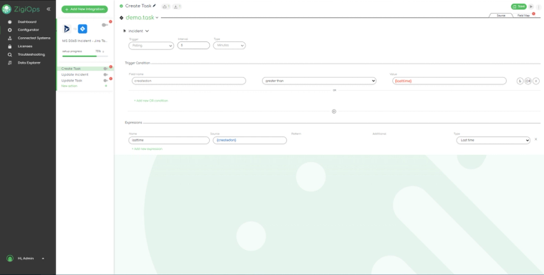Open Dashboard from the sidebar
This screenshot has width=544, height=275.
click(x=27, y=22)
